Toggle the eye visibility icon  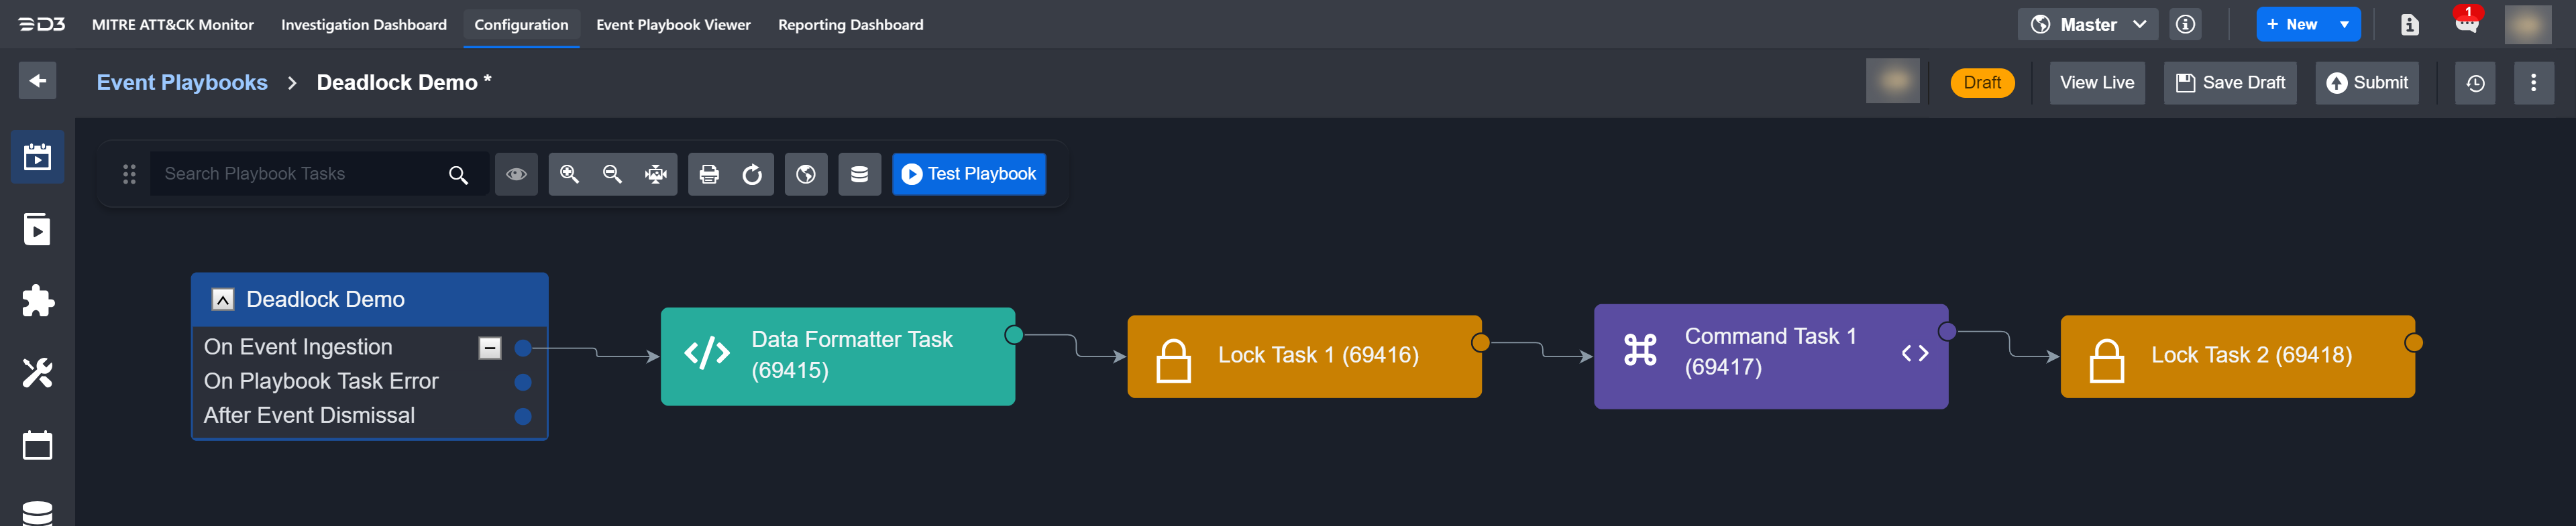click(x=516, y=174)
